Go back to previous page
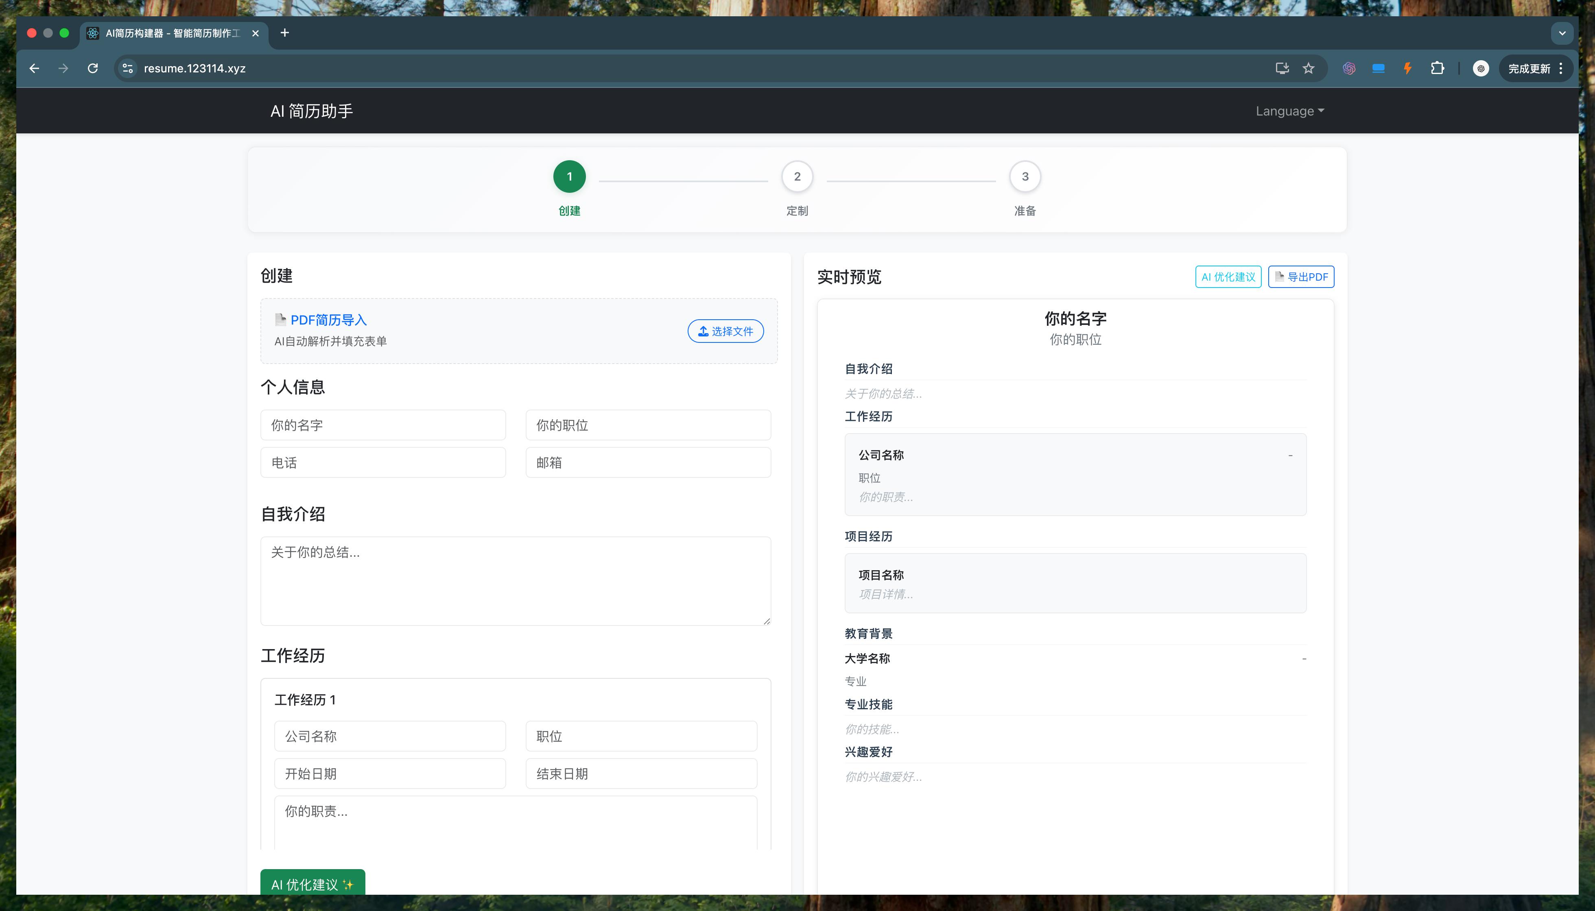Screen dimensions: 1595x911 tap(35, 68)
